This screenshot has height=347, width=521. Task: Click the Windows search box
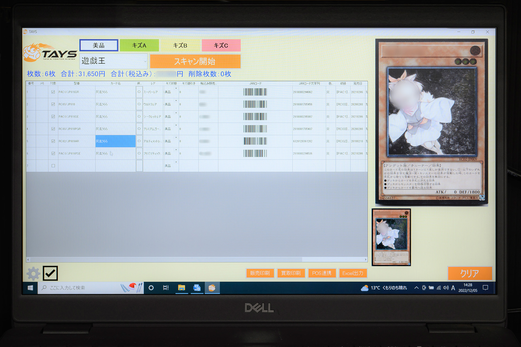(91, 288)
